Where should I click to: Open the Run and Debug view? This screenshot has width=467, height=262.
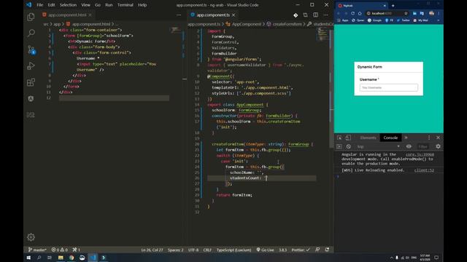31,66
